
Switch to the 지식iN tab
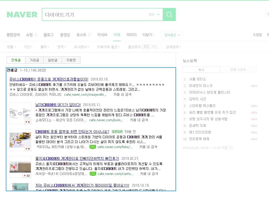coord(102,35)
